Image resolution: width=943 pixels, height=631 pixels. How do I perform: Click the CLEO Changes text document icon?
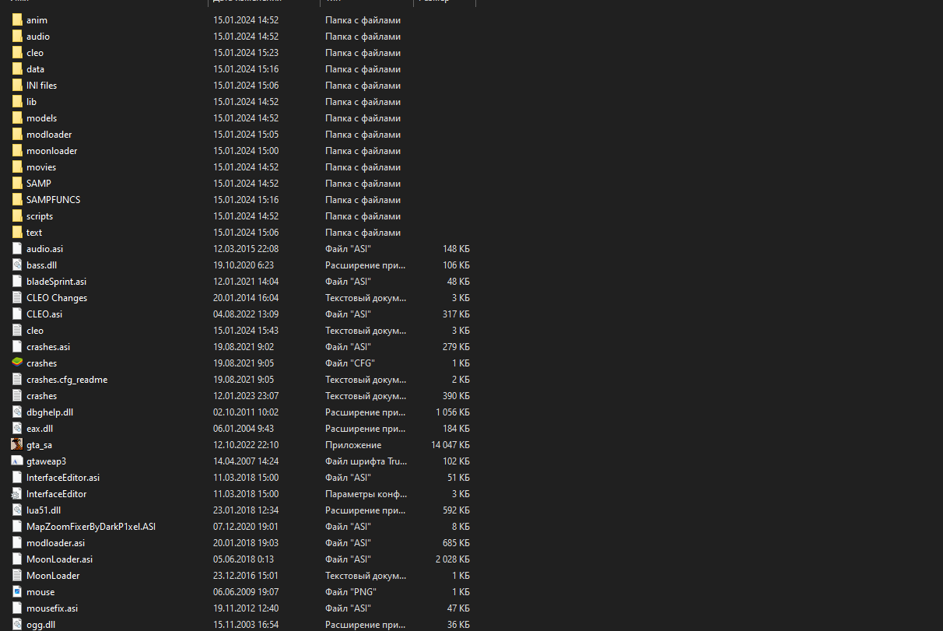click(17, 298)
